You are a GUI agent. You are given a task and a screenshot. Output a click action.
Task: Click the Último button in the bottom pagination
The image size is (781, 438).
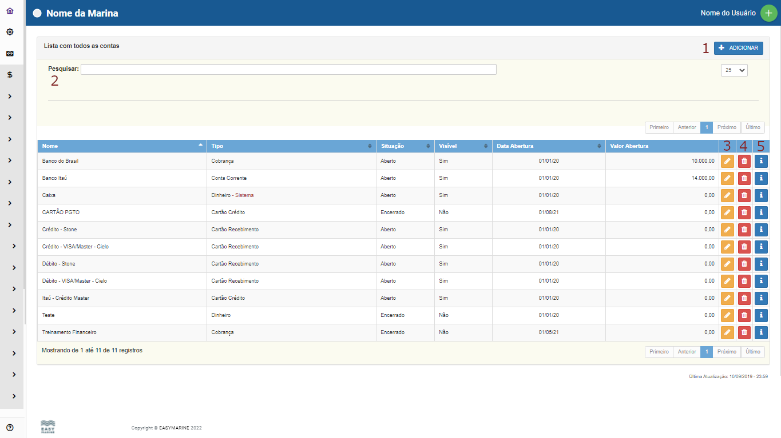(x=752, y=352)
